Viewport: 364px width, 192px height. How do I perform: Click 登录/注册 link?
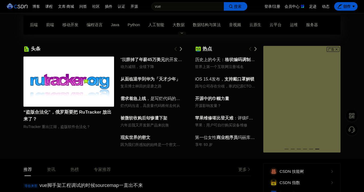[272, 6]
